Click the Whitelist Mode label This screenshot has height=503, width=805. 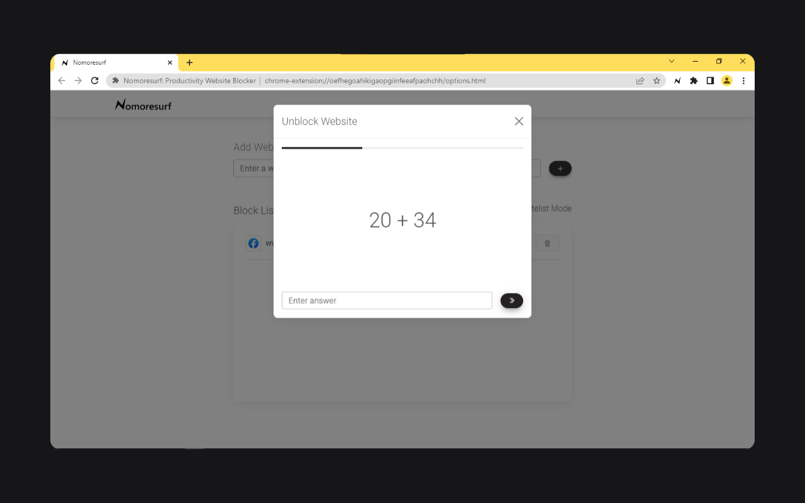click(552, 209)
